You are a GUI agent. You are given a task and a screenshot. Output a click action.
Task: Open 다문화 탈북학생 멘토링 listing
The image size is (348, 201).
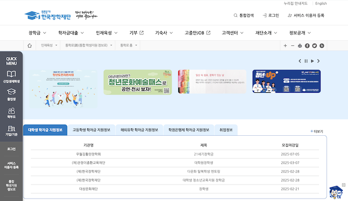[x=203, y=172]
